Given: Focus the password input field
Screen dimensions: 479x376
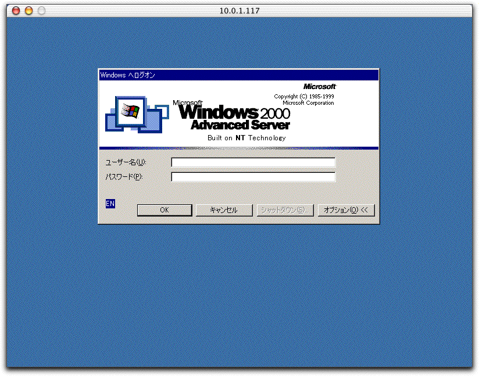Looking at the screenshot, I should point(253,177).
